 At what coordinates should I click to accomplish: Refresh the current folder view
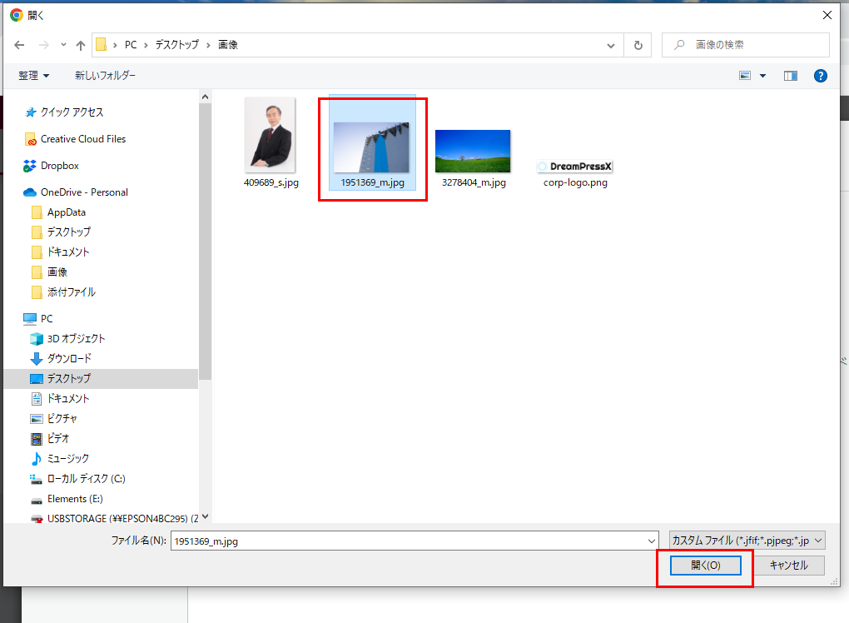pos(638,45)
